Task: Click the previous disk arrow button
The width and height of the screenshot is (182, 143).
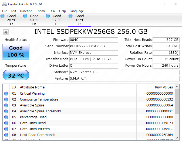Action: pos(6,32)
